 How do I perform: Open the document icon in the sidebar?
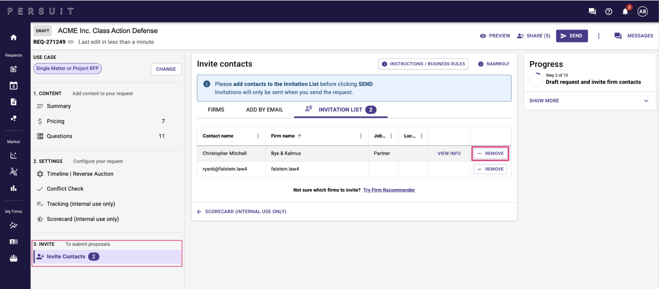(x=13, y=102)
